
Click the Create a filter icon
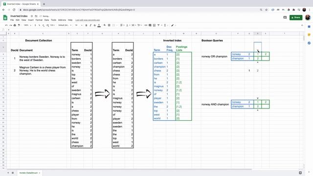[x=158, y=25]
